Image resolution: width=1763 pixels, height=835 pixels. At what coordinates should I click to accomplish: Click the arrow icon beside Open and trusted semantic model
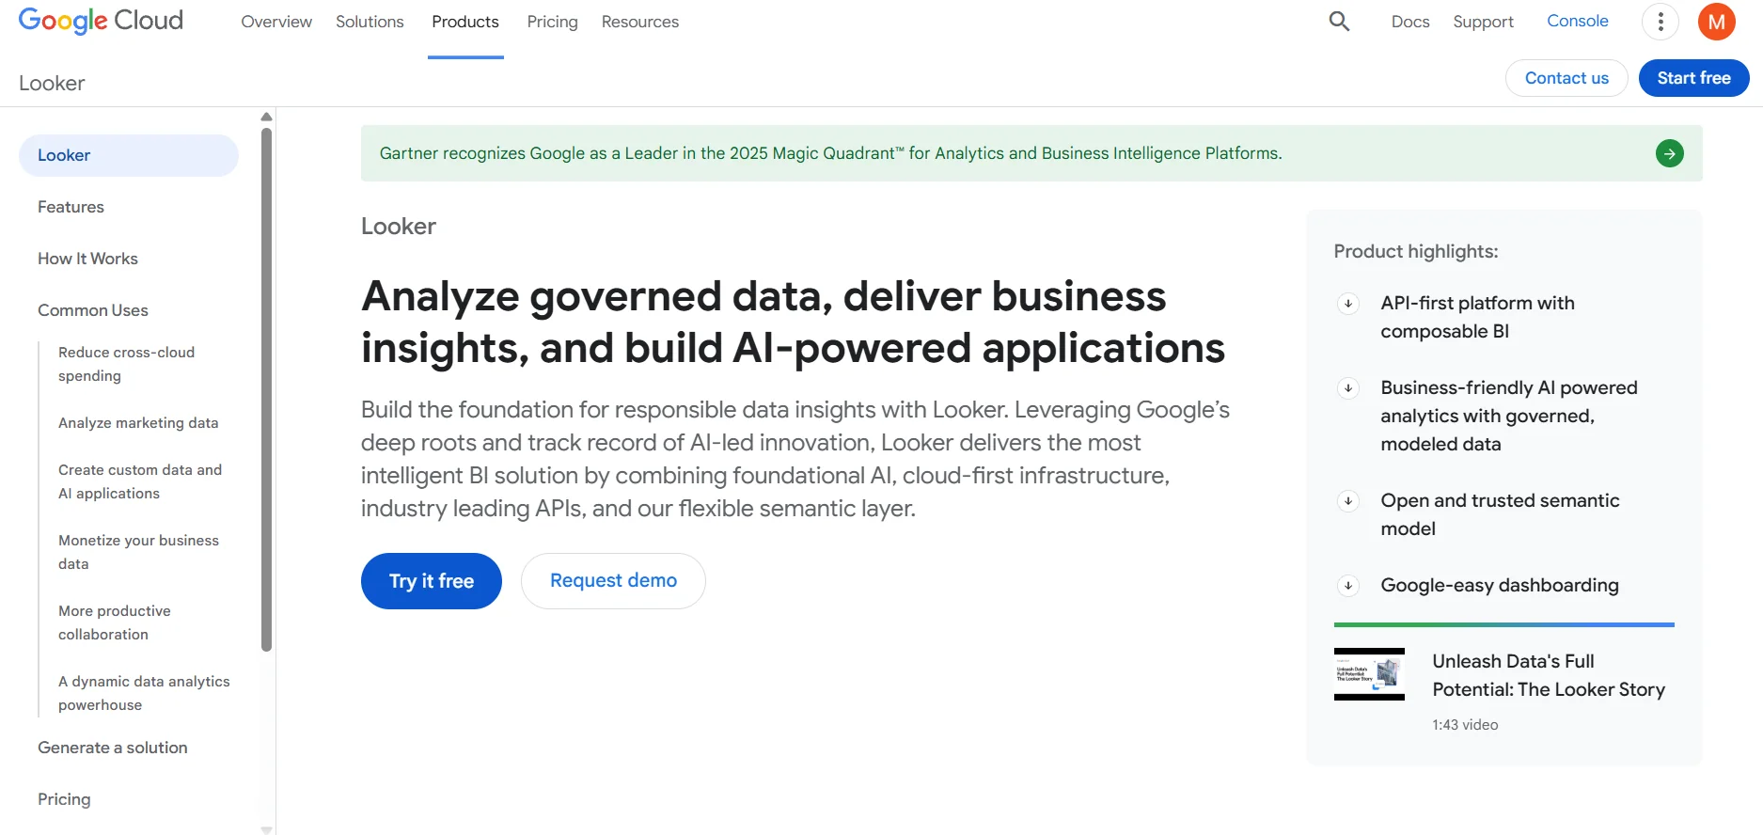(x=1348, y=500)
